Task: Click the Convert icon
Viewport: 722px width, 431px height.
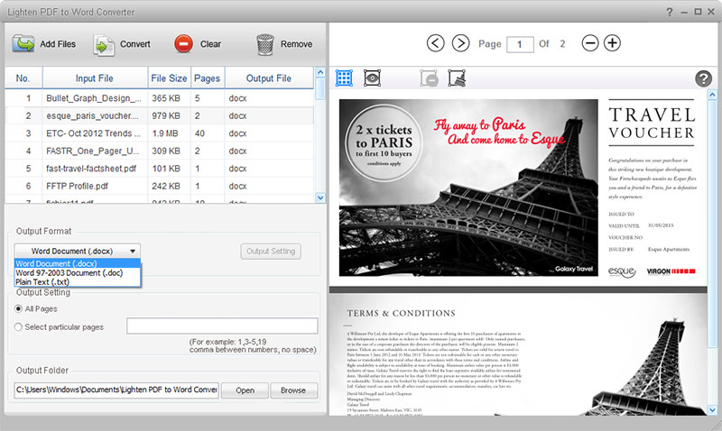Action: (x=104, y=45)
